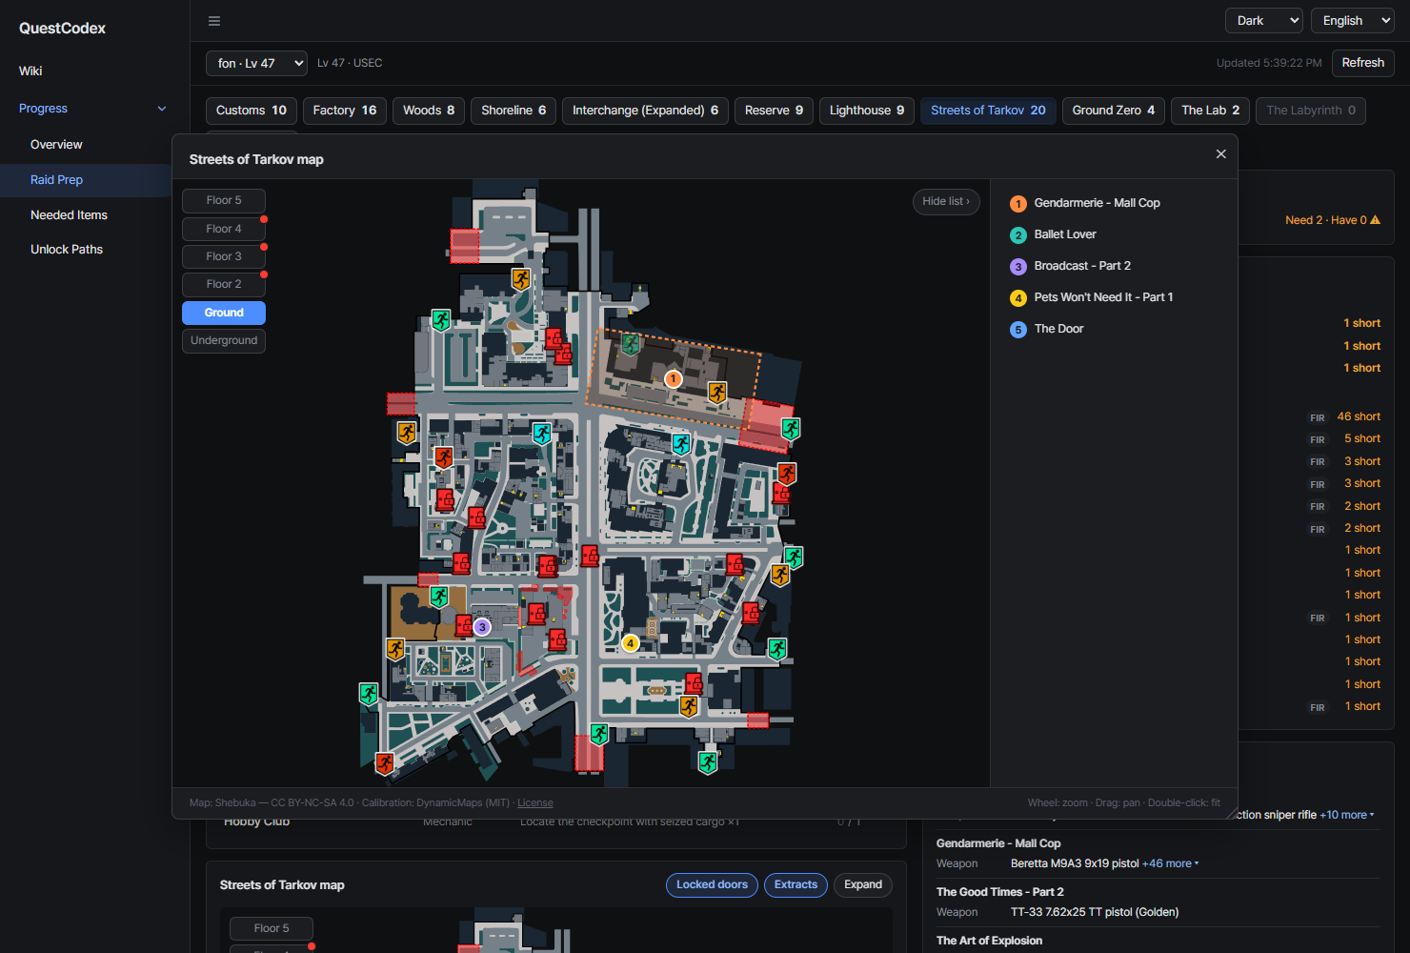Collapse the Progress sidebar section

coord(94,109)
